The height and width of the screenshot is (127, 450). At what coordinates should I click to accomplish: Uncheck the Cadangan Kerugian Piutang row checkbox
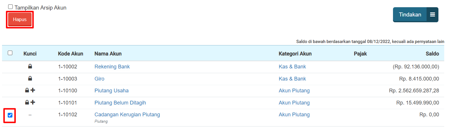click(10, 115)
